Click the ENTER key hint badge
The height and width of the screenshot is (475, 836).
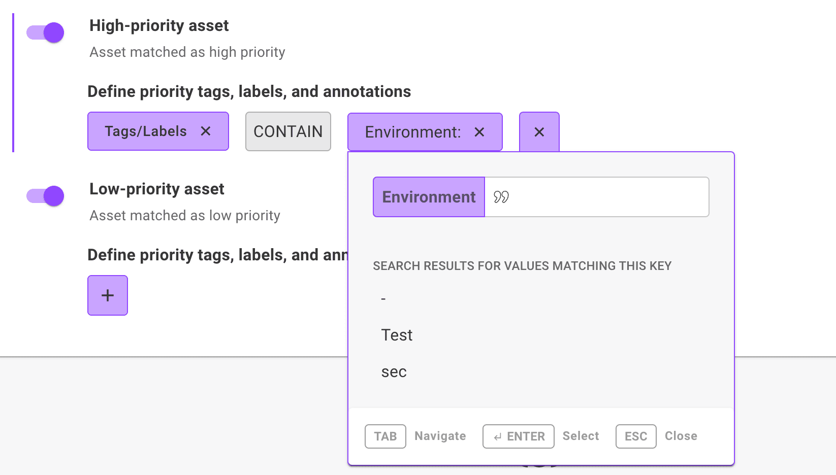[518, 436]
